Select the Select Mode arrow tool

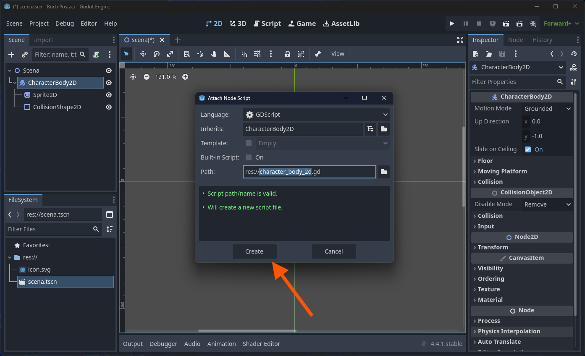pos(126,54)
